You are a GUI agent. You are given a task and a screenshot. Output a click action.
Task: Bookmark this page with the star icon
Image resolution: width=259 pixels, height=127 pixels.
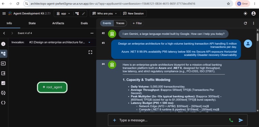click(228, 4)
